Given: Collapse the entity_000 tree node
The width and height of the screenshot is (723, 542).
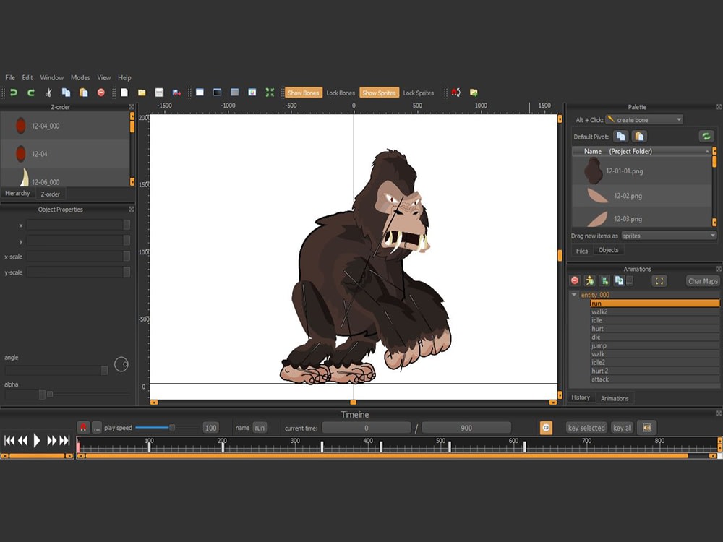Looking at the screenshot, I should pyautogui.click(x=574, y=295).
